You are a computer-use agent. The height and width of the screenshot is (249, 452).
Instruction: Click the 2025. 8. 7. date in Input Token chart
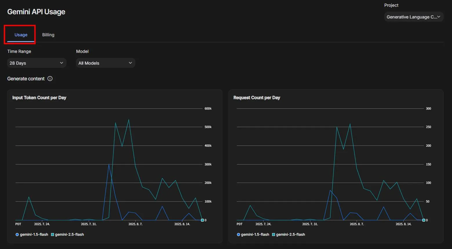point(135,224)
